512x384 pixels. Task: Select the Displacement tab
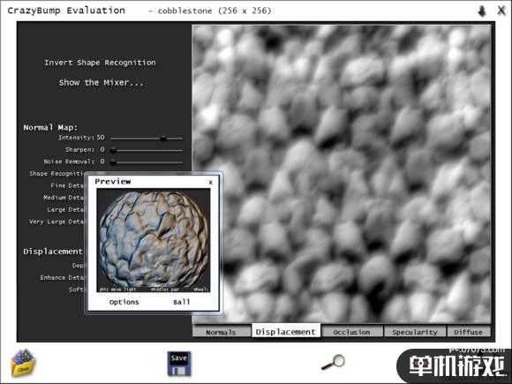pos(286,331)
